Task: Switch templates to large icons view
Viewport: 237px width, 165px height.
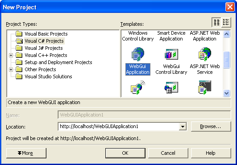Action: pos(216,22)
